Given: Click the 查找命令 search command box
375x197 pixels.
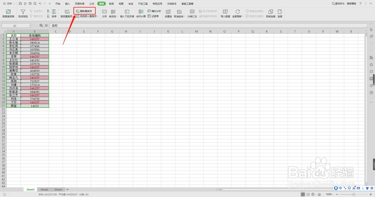Looking at the screenshot, I should click(344, 4).
